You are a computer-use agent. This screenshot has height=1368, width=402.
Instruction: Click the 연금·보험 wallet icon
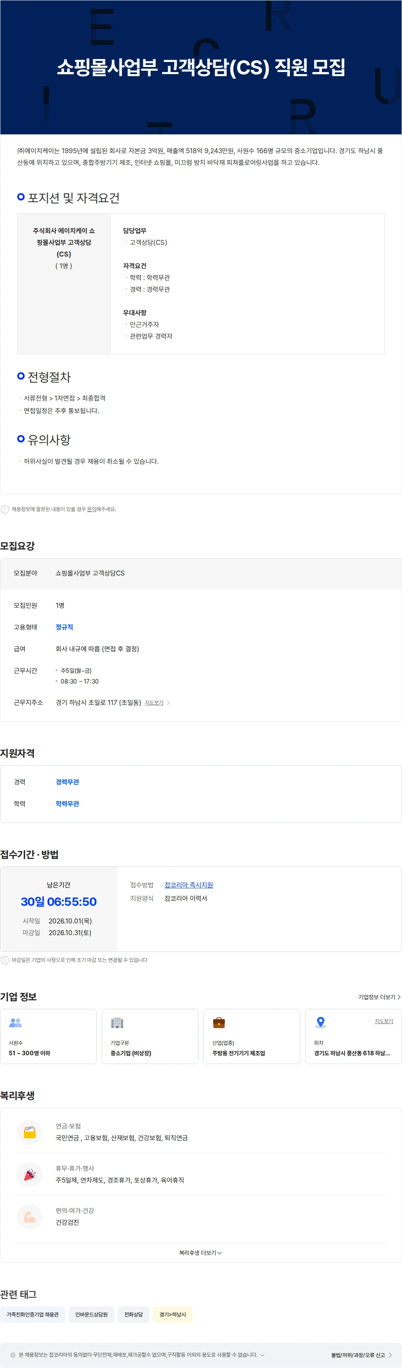(30, 1131)
